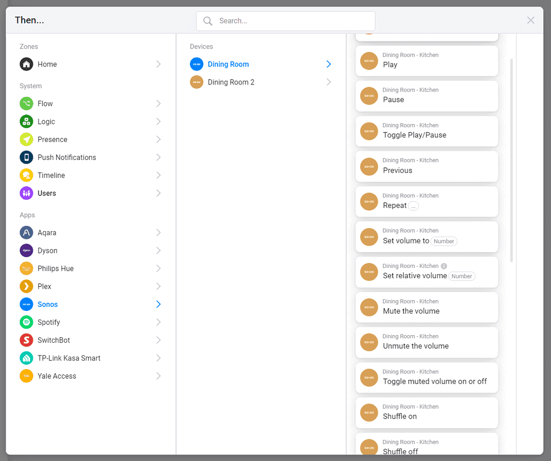Click the info icon beside Dining Room - Kitchen
The height and width of the screenshot is (461, 551).
[444, 266]
